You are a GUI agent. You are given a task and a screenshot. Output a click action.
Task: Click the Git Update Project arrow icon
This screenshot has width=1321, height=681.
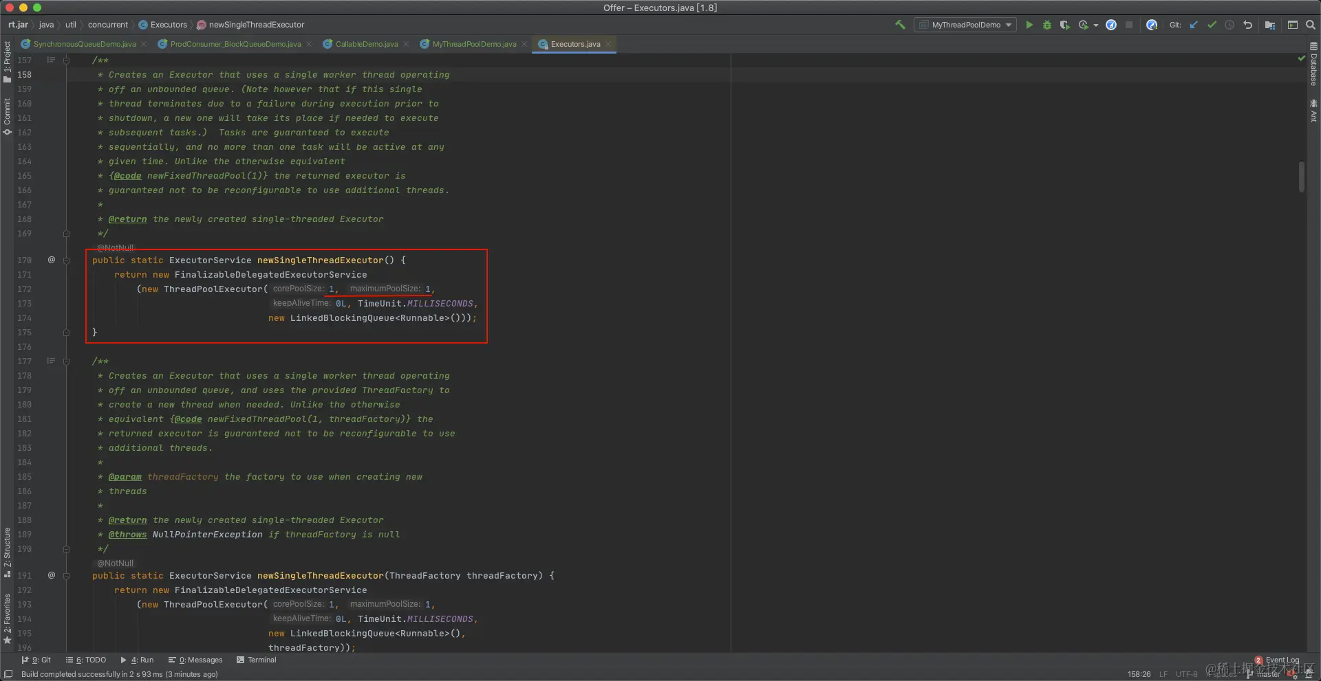[1194, 25]
